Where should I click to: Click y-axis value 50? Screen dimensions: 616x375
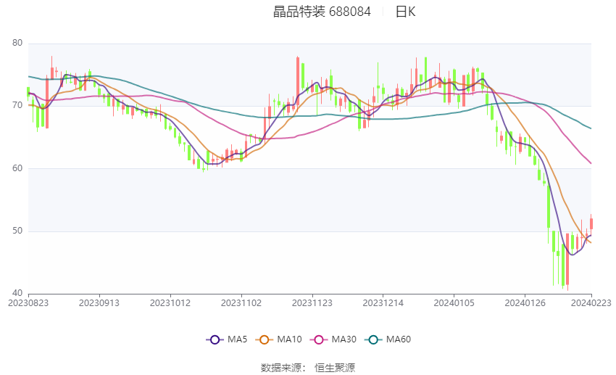pyautogui.click(x=17, y=231)
